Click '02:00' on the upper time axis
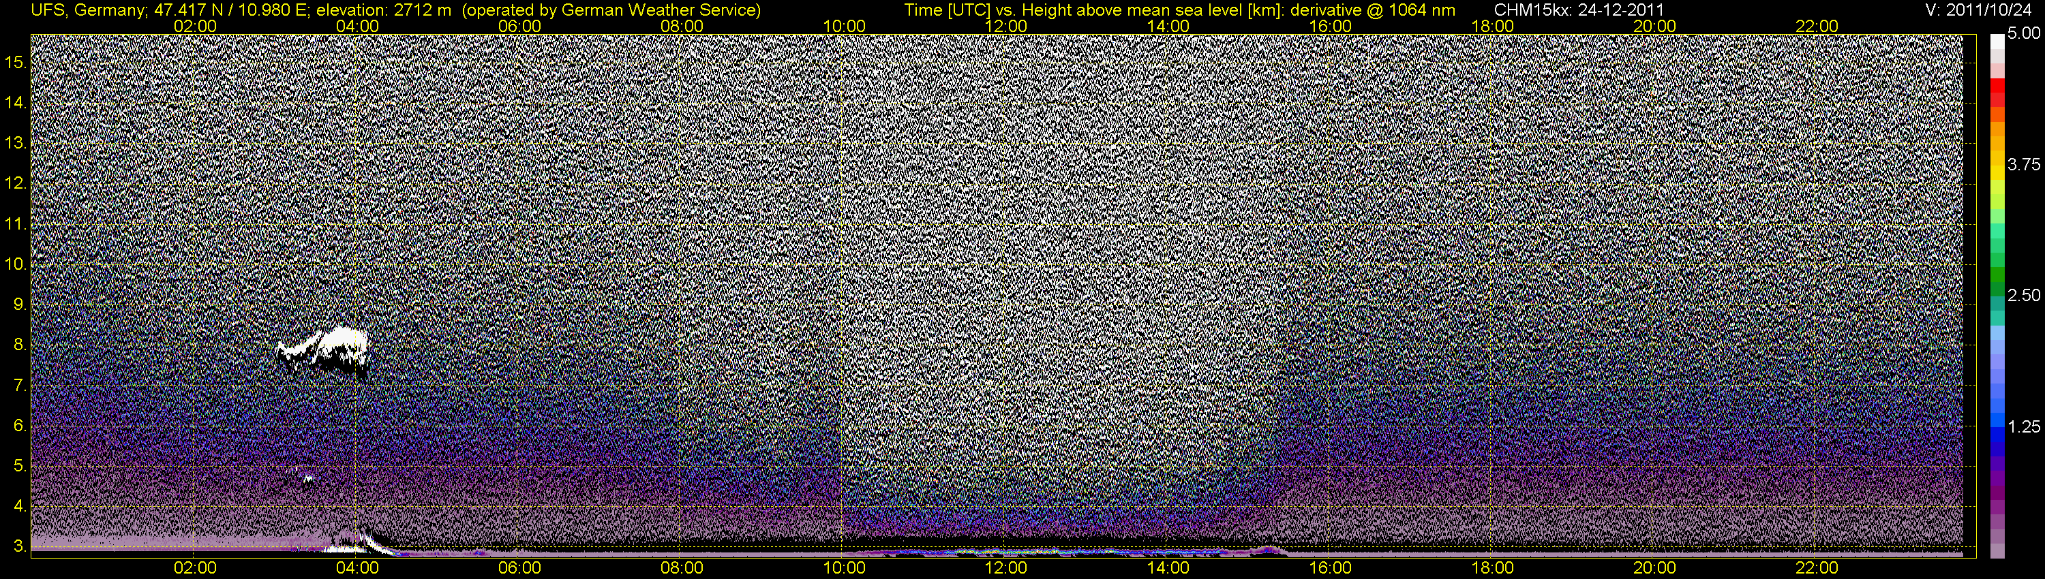Image resolution: width=2045 pixels, height=579 pixels. (x=194, y=26)
